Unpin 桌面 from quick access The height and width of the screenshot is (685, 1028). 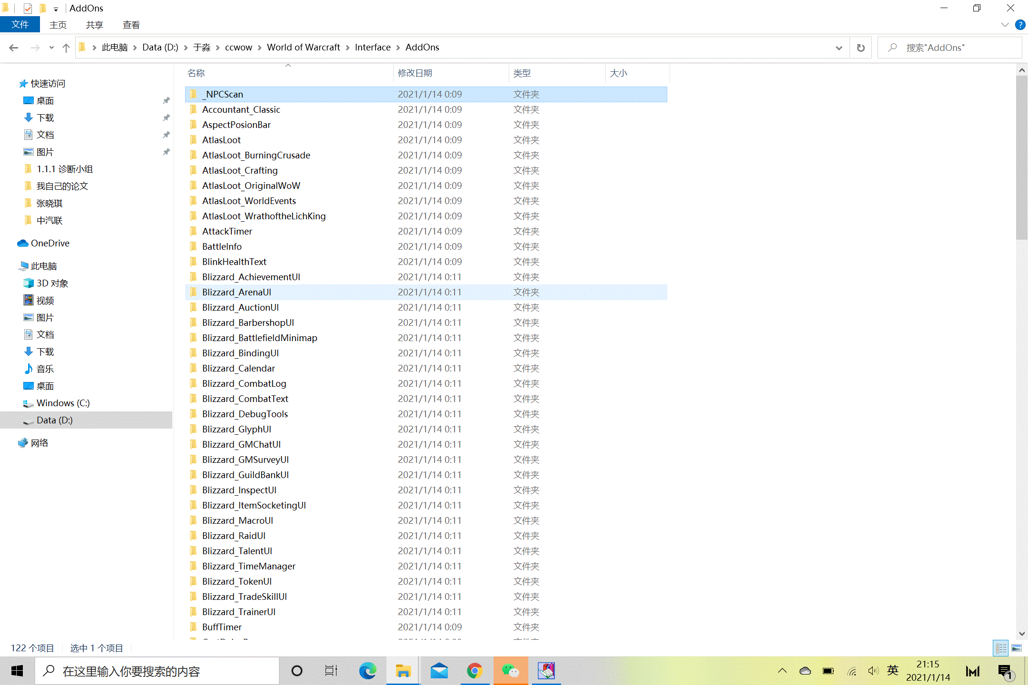(166, 100)
